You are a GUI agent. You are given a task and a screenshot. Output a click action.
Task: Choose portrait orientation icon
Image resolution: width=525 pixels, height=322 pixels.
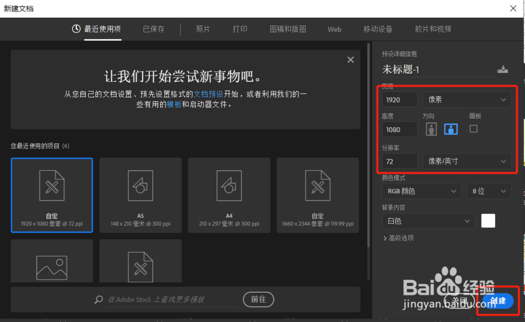(x=431, y=129)
